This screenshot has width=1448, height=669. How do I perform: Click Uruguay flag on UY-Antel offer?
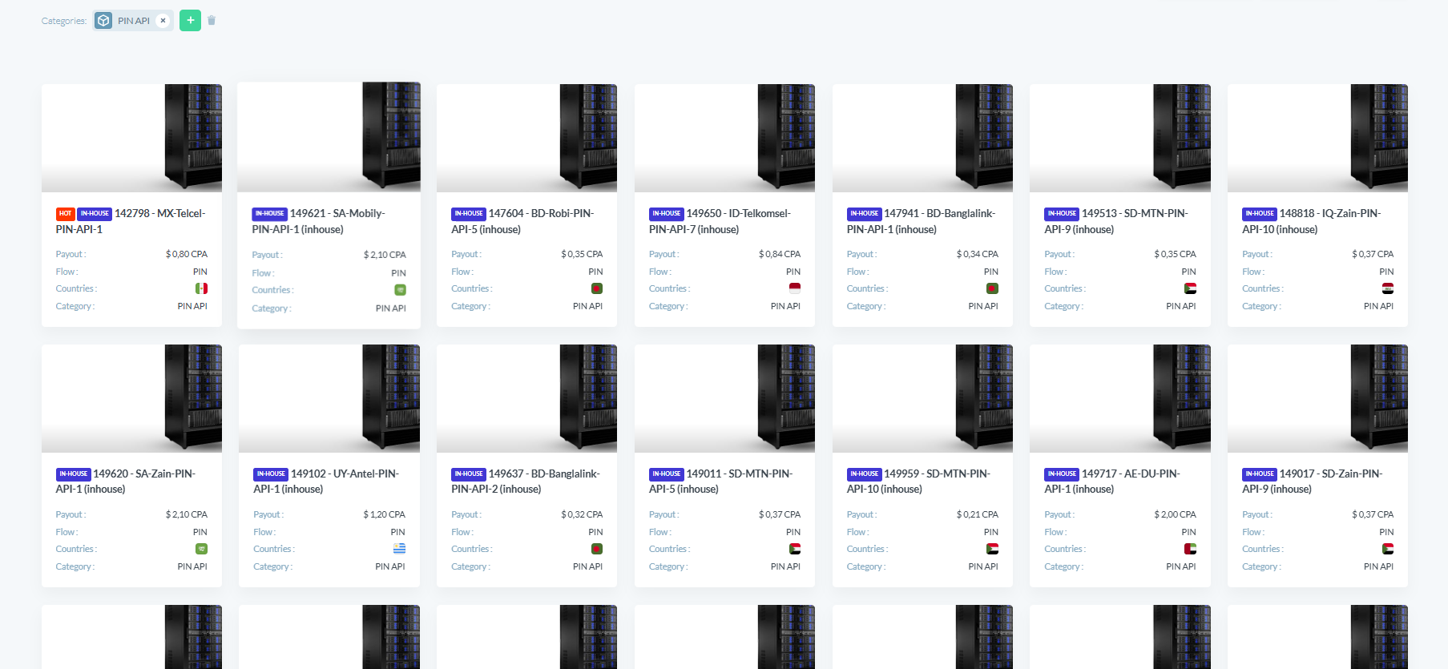pos(399,549)
